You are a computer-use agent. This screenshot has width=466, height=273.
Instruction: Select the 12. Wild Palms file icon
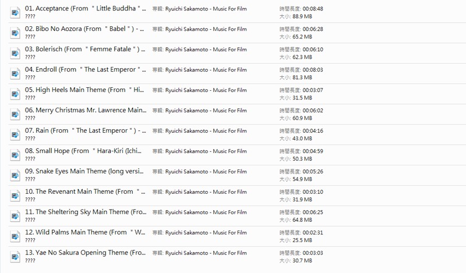[x=15, y=237]
